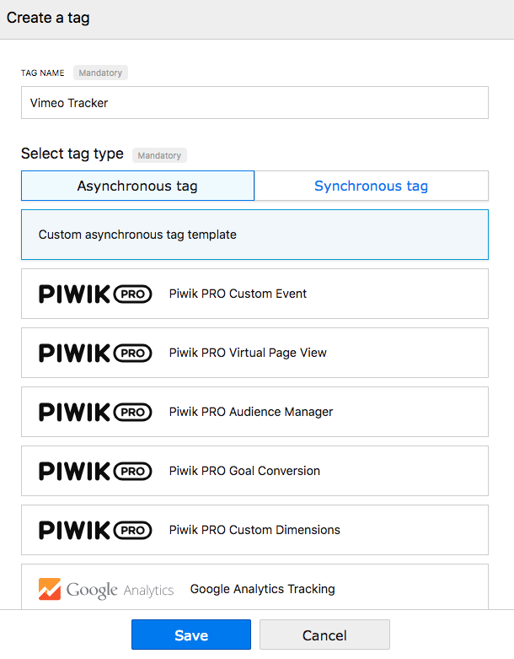
Task: Pick the Piwik PRO Goal Conversion template
Action: [x=254, y=471]
